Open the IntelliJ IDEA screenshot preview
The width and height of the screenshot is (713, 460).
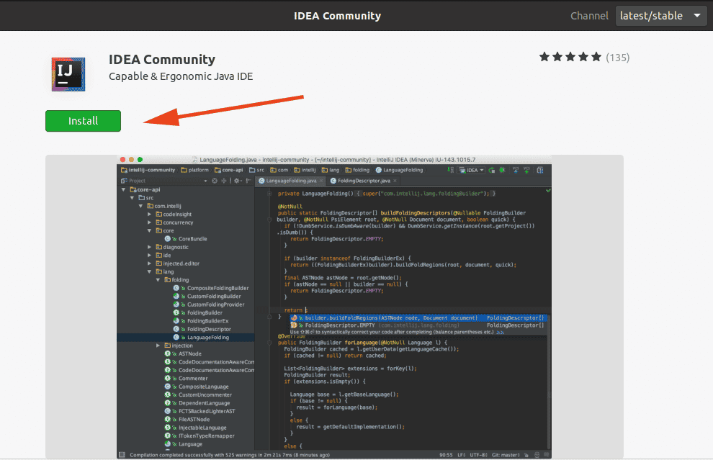[334, 307]
